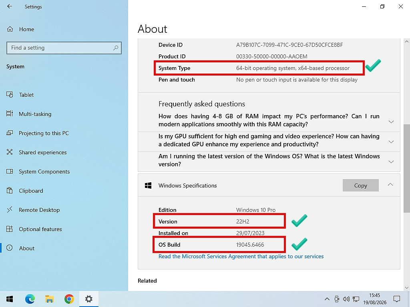Click the Optional features icon
Screen dimensions: 410x307
[x=10, y=229]
